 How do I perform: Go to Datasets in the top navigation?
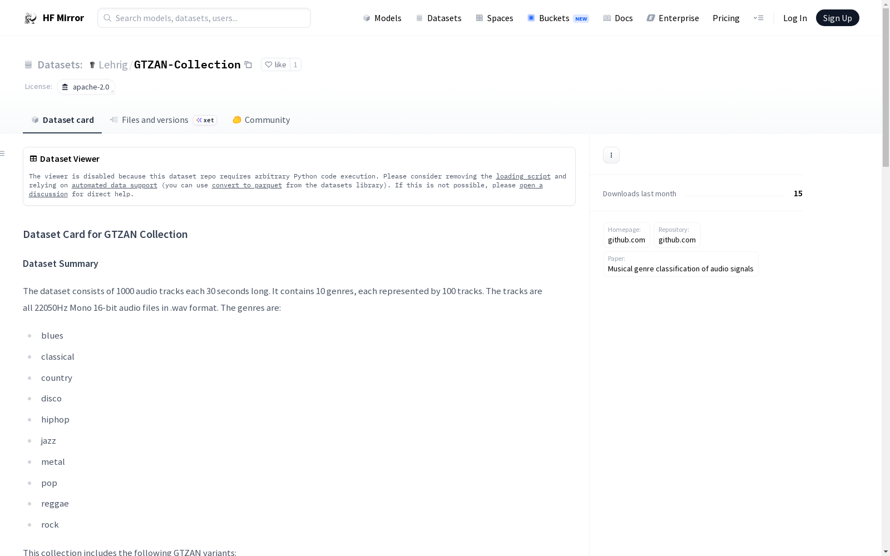click(x=439, y=18)
